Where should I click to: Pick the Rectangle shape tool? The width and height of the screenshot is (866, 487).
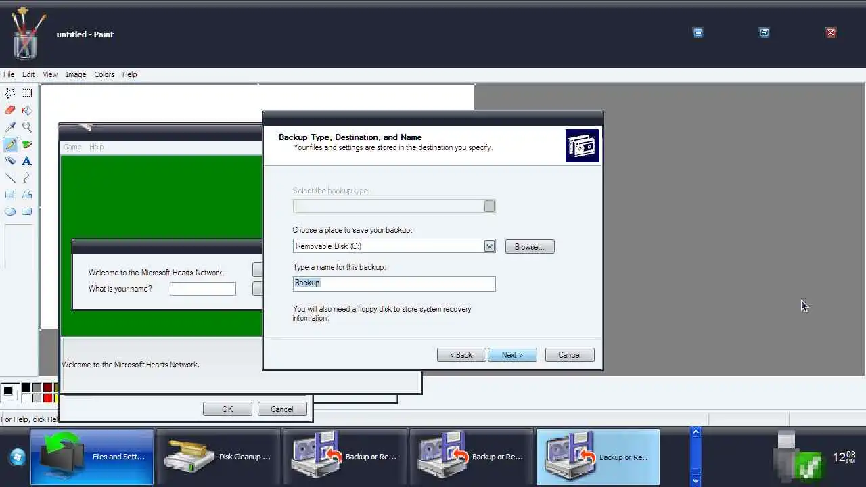tap(10, 194)
